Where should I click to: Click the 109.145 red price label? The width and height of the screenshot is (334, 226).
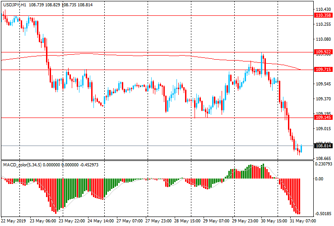(x=323, y=118)
